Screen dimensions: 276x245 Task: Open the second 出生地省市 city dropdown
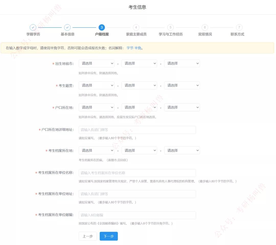click(139, 63)
